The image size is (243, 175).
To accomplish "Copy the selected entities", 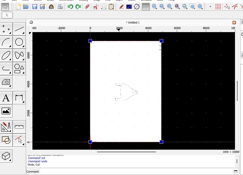I will click(104, 7).
